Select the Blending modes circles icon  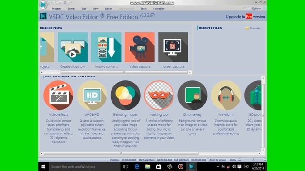coord(125,95)
